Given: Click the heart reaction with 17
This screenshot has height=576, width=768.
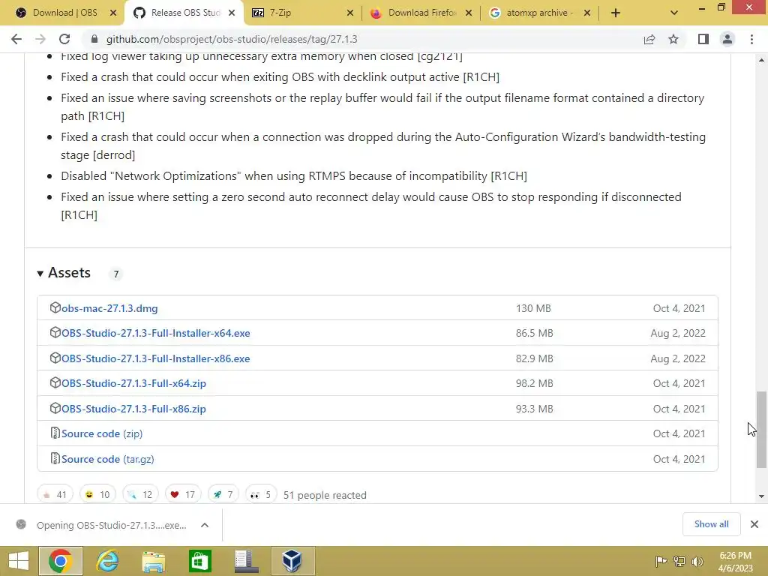Looking at the screenshot, I should click(x=183, y=495).
